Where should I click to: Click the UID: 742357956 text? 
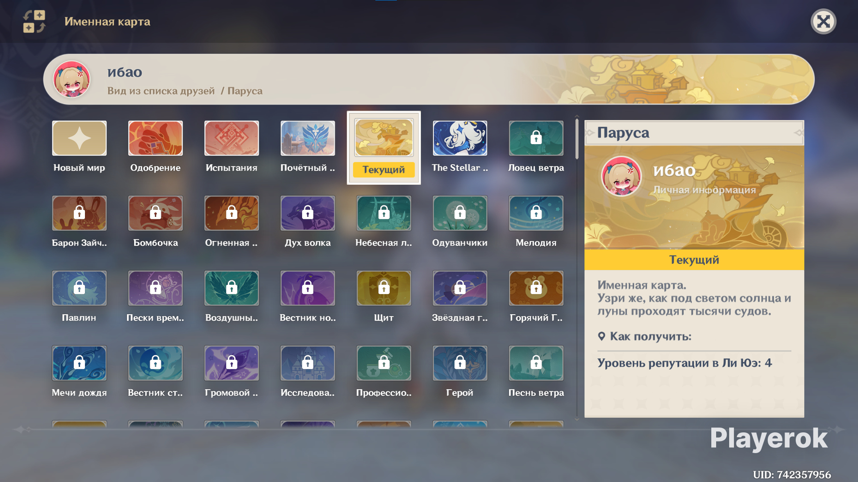(792, 475)
